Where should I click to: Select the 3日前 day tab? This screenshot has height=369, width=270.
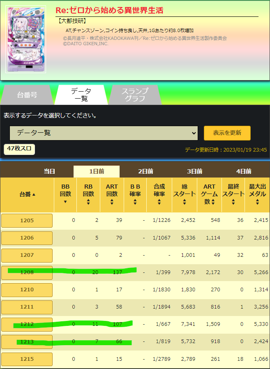pos(195,172)
